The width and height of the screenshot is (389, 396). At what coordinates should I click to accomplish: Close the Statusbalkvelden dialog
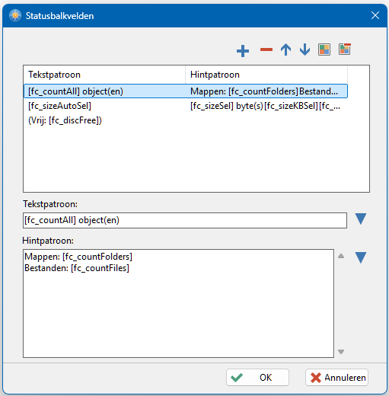375,15
